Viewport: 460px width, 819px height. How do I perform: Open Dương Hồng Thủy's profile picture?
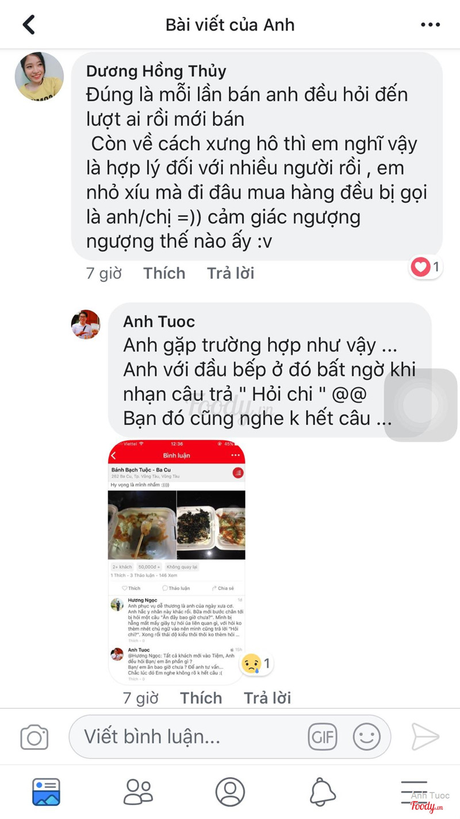[39, 77]
